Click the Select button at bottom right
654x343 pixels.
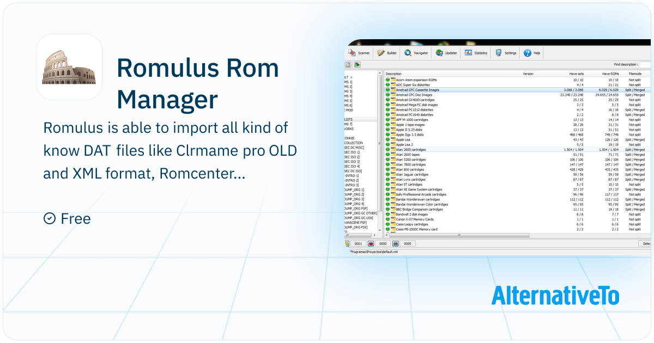point(645,243)
